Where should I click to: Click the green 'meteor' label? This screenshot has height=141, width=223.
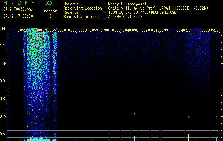click(x=50, y=11)
